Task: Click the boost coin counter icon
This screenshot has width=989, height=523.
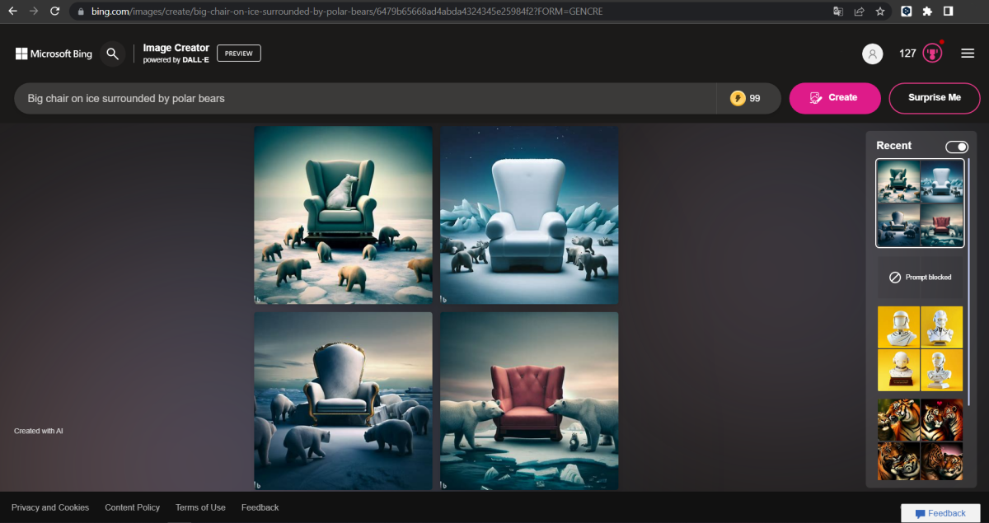Action: point(738,97)
